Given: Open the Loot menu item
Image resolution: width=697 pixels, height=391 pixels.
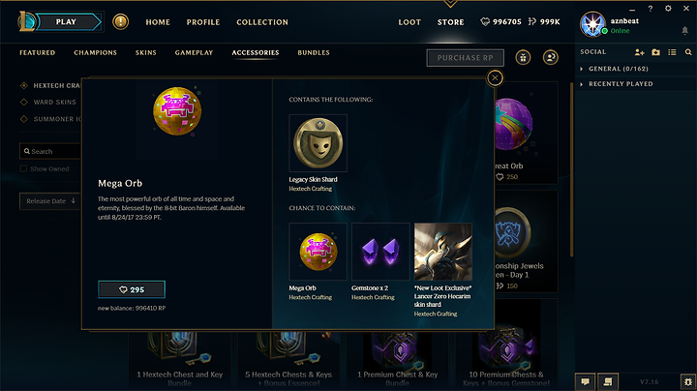Looking at the screenshot, I should pos(409,22).
